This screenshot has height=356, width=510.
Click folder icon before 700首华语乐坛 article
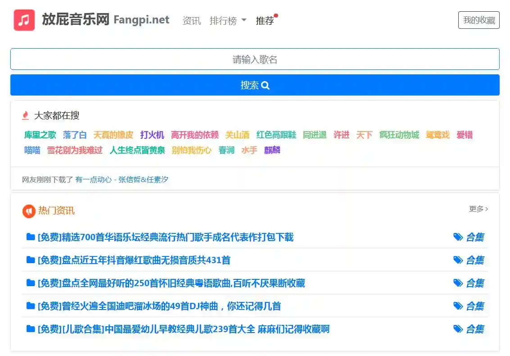click(x=31, y=237)
